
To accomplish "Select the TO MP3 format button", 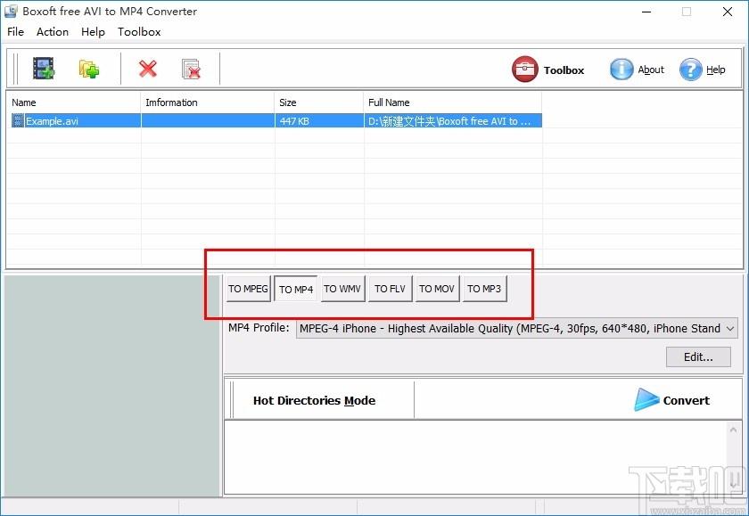I will [x=484, y=289].
